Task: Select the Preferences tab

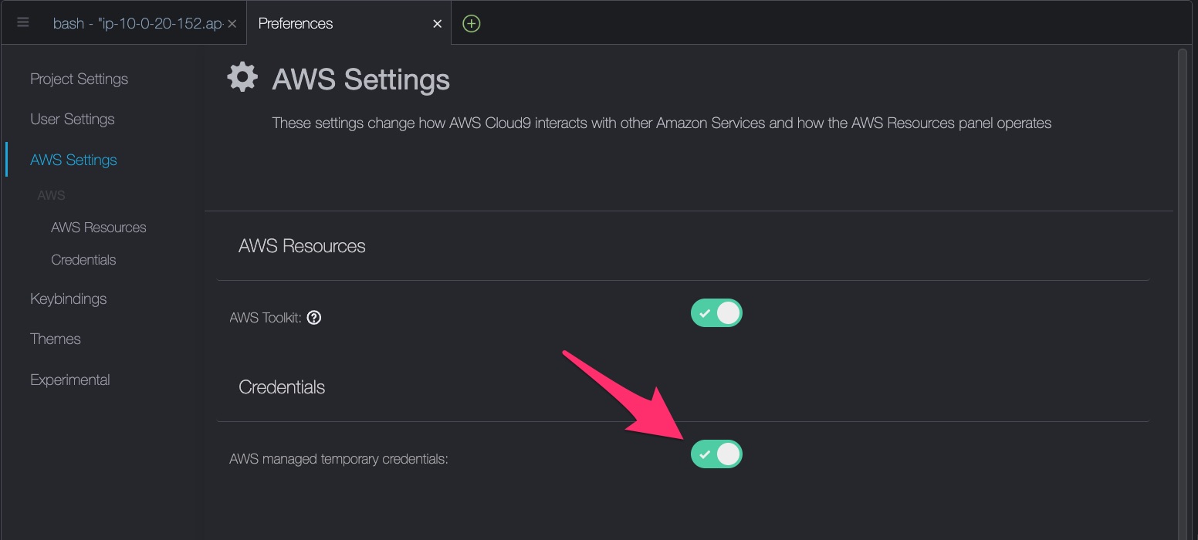Action: point(324,23)
